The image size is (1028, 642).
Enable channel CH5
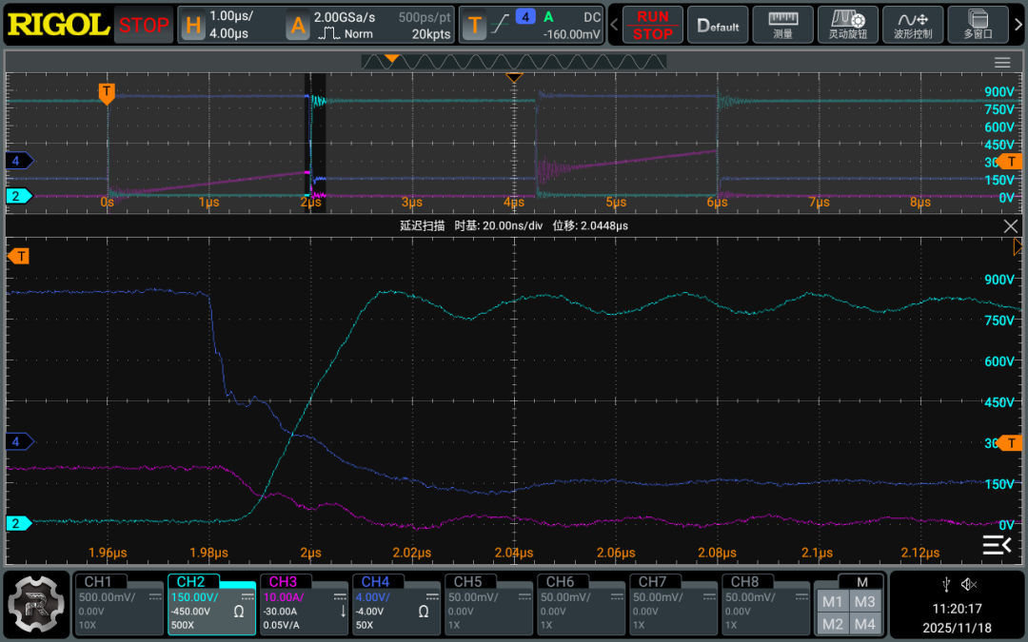[488, 604]
